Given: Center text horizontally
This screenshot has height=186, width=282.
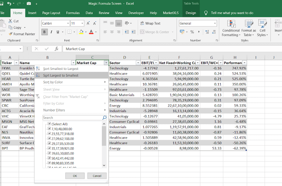Looking at the screenshot, I should click(x=112, y=32).
